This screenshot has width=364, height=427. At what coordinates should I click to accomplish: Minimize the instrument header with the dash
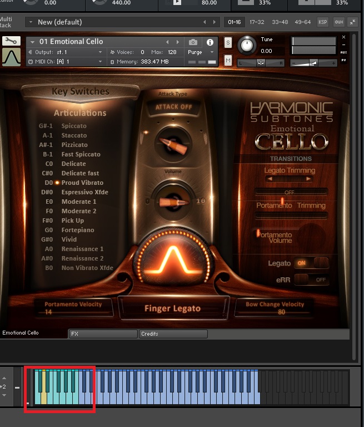[x=343, y=45]
